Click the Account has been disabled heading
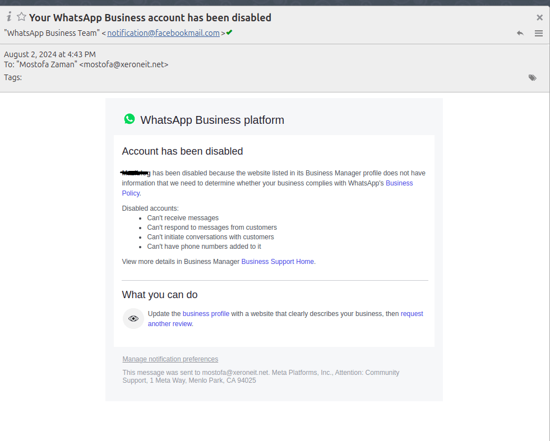The width and height of the screenshot is (550, 441). [182, 151]
